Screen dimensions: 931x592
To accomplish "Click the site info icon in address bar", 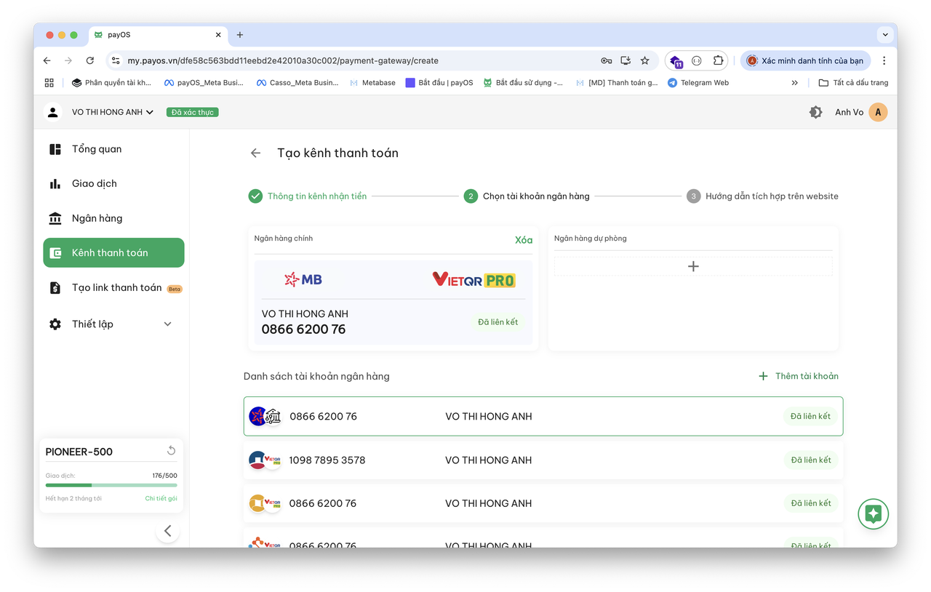I will [x=116, y=60].
